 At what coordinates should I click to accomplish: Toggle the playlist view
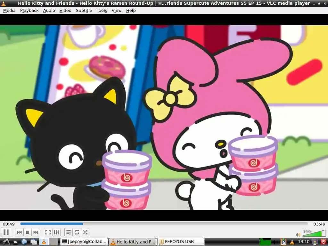(x=69, y=232)
